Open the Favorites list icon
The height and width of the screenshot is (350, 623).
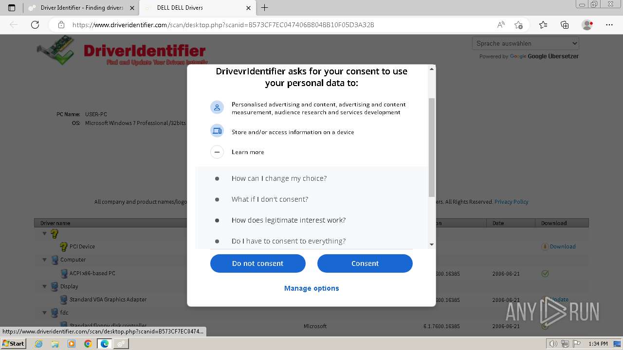(543, 25)
